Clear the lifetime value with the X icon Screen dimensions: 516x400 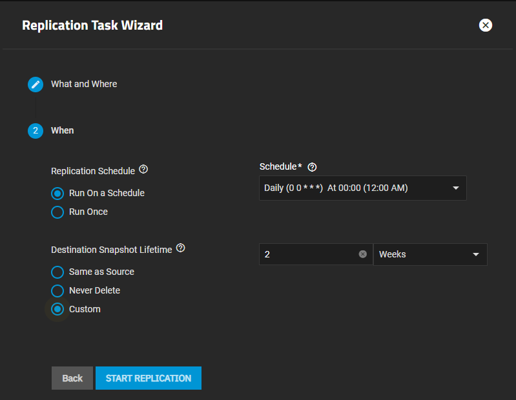pyautogui.click(x=363, y=254)
